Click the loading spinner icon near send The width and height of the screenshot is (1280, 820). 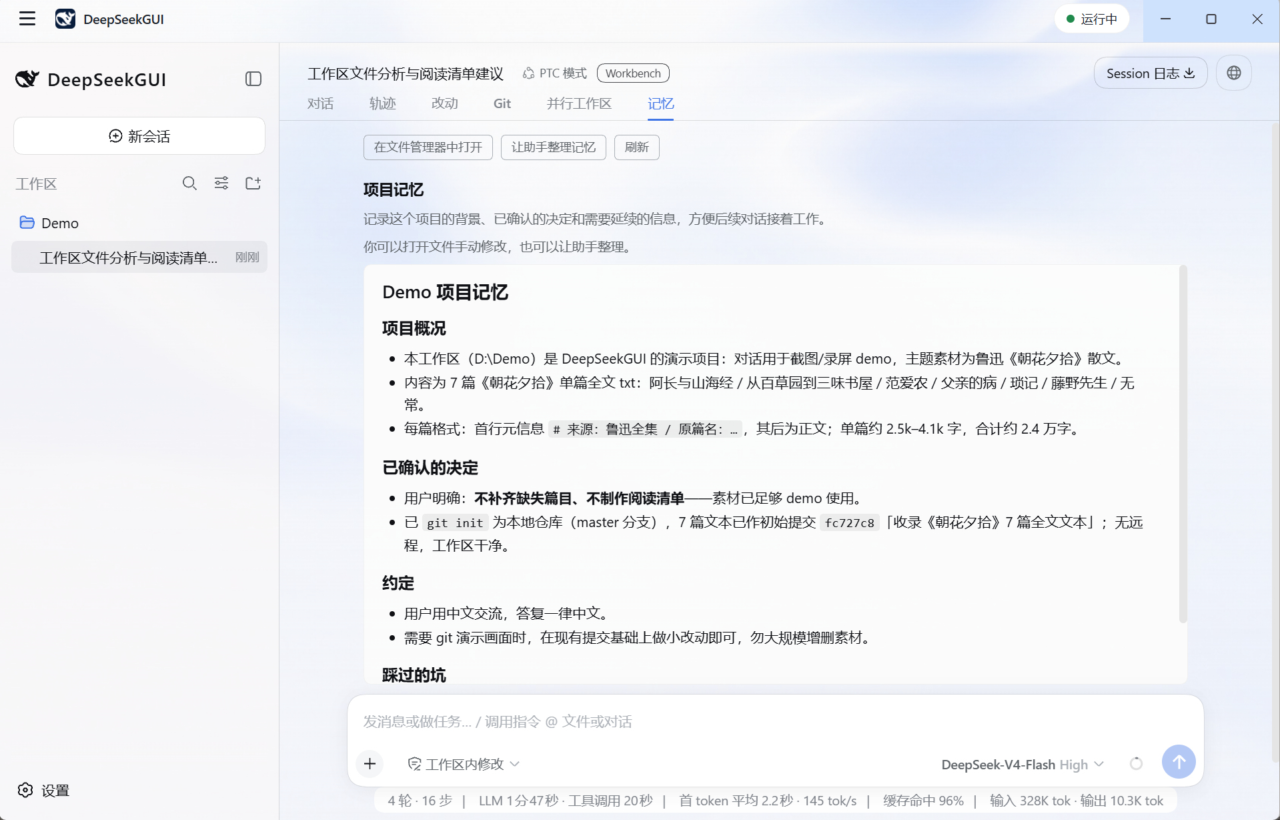[1136, 763]
